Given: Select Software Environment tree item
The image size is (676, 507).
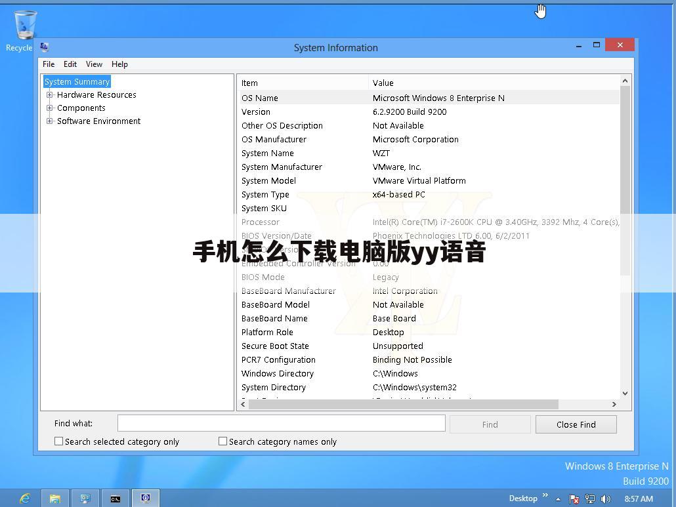Looking at the screenshot, I should tap(98, 121).
